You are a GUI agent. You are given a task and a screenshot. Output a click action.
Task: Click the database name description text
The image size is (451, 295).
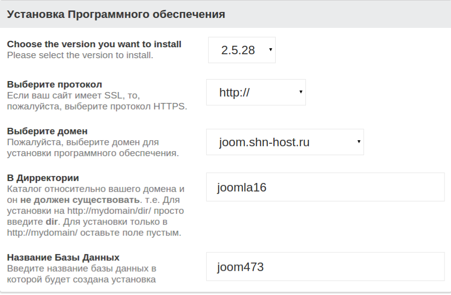click(82, 274)
